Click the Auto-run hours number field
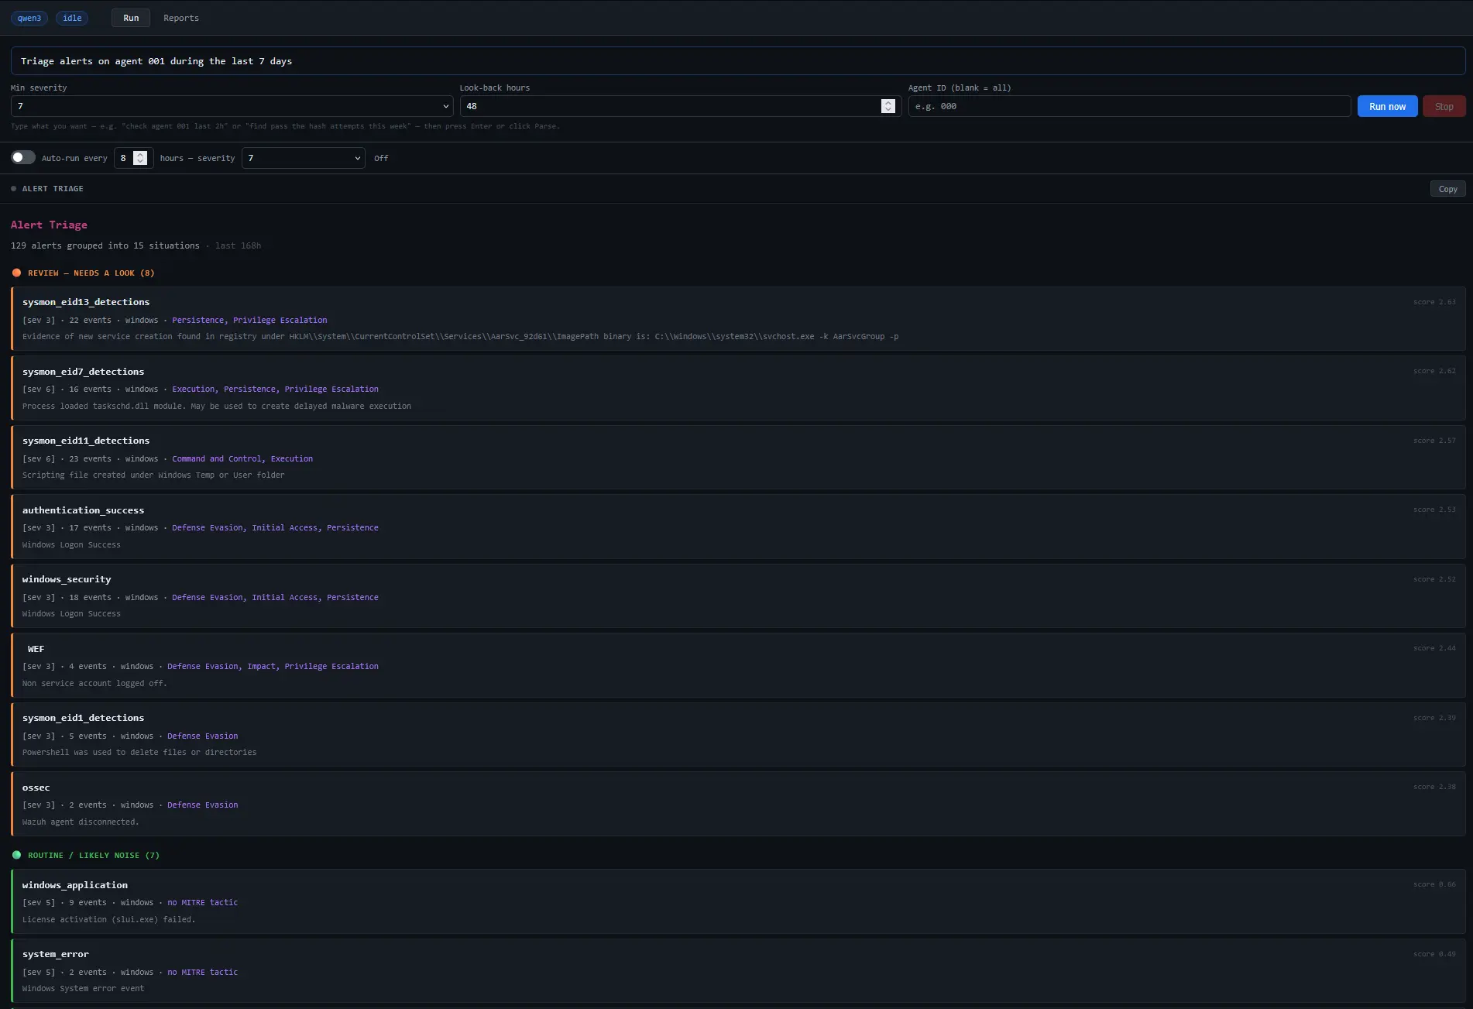The image size is (1473, 1009). [133, 158]
